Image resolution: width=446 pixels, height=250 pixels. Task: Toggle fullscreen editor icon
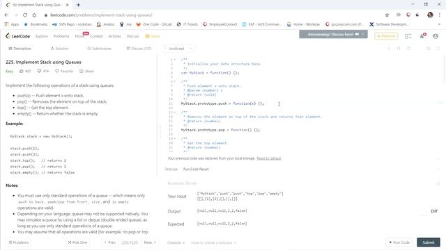click(x=438, y=49)
